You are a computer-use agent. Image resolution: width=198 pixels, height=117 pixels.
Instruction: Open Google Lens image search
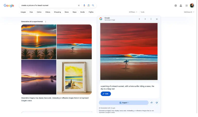(x=88, y=5)
